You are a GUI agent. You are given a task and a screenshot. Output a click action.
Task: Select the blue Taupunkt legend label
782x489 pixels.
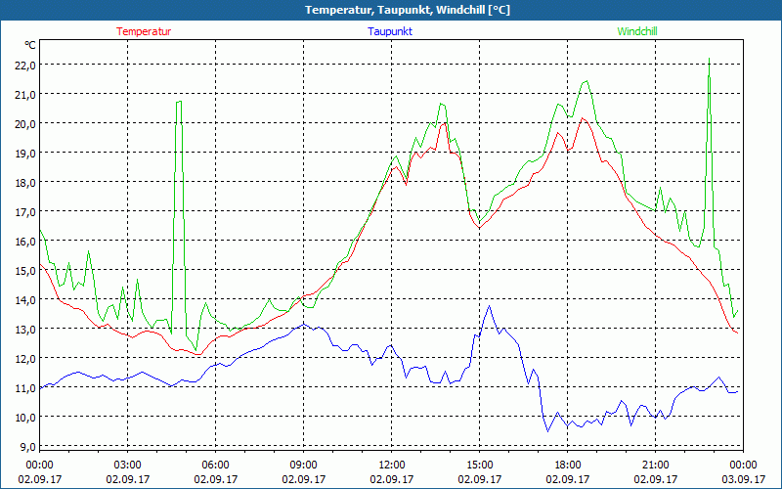tap(390, 31)
